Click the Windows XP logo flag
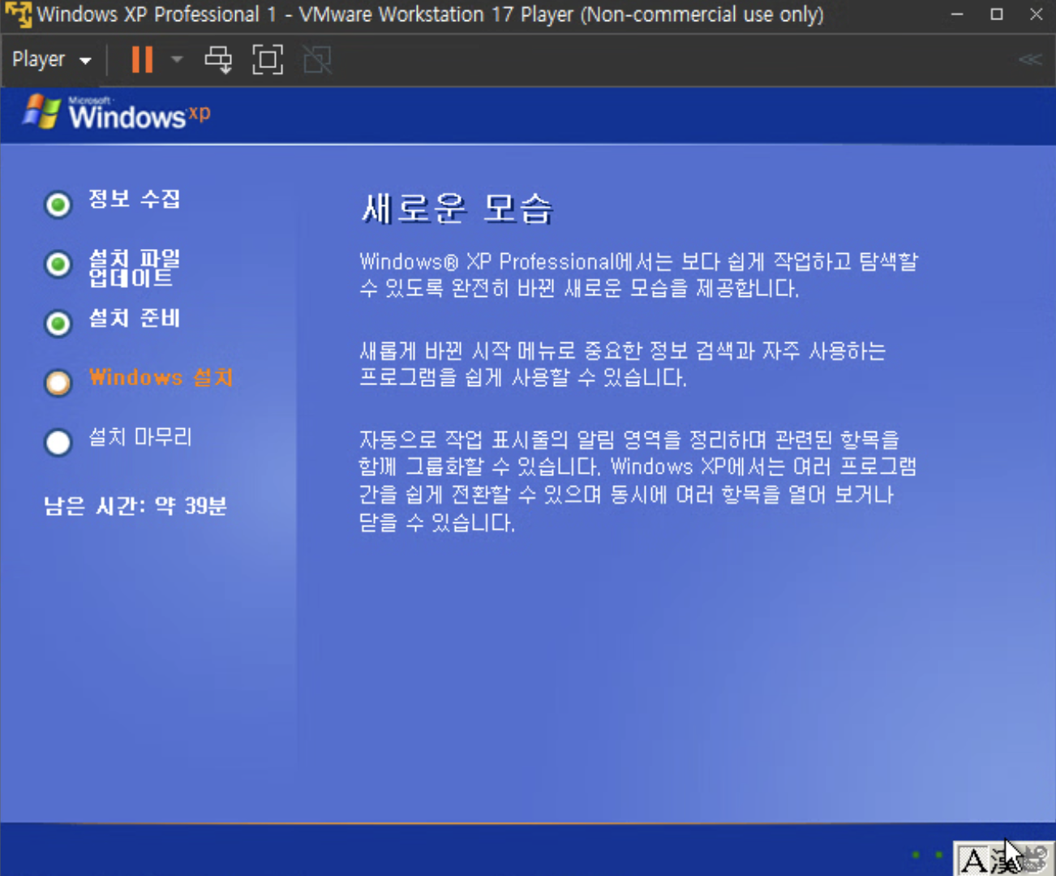Image resolution: width=1056 pixels, height=876 pixels. [x=41, y=112]
